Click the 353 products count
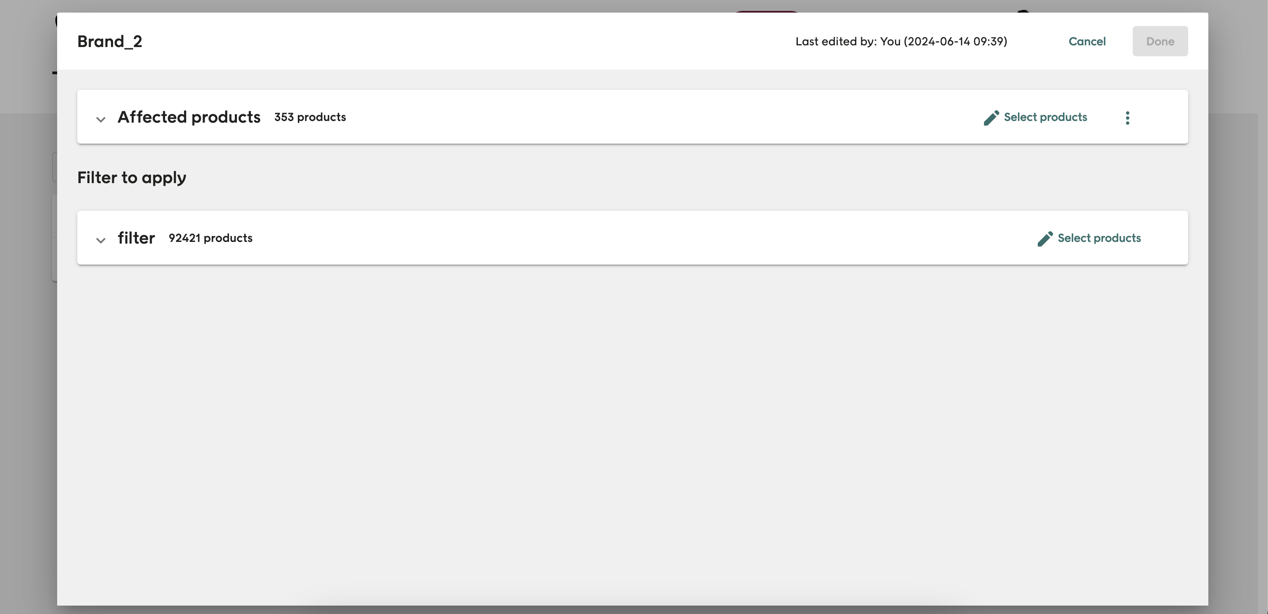The height and width of the screenshot is (614, 1268). pos(310,117)
